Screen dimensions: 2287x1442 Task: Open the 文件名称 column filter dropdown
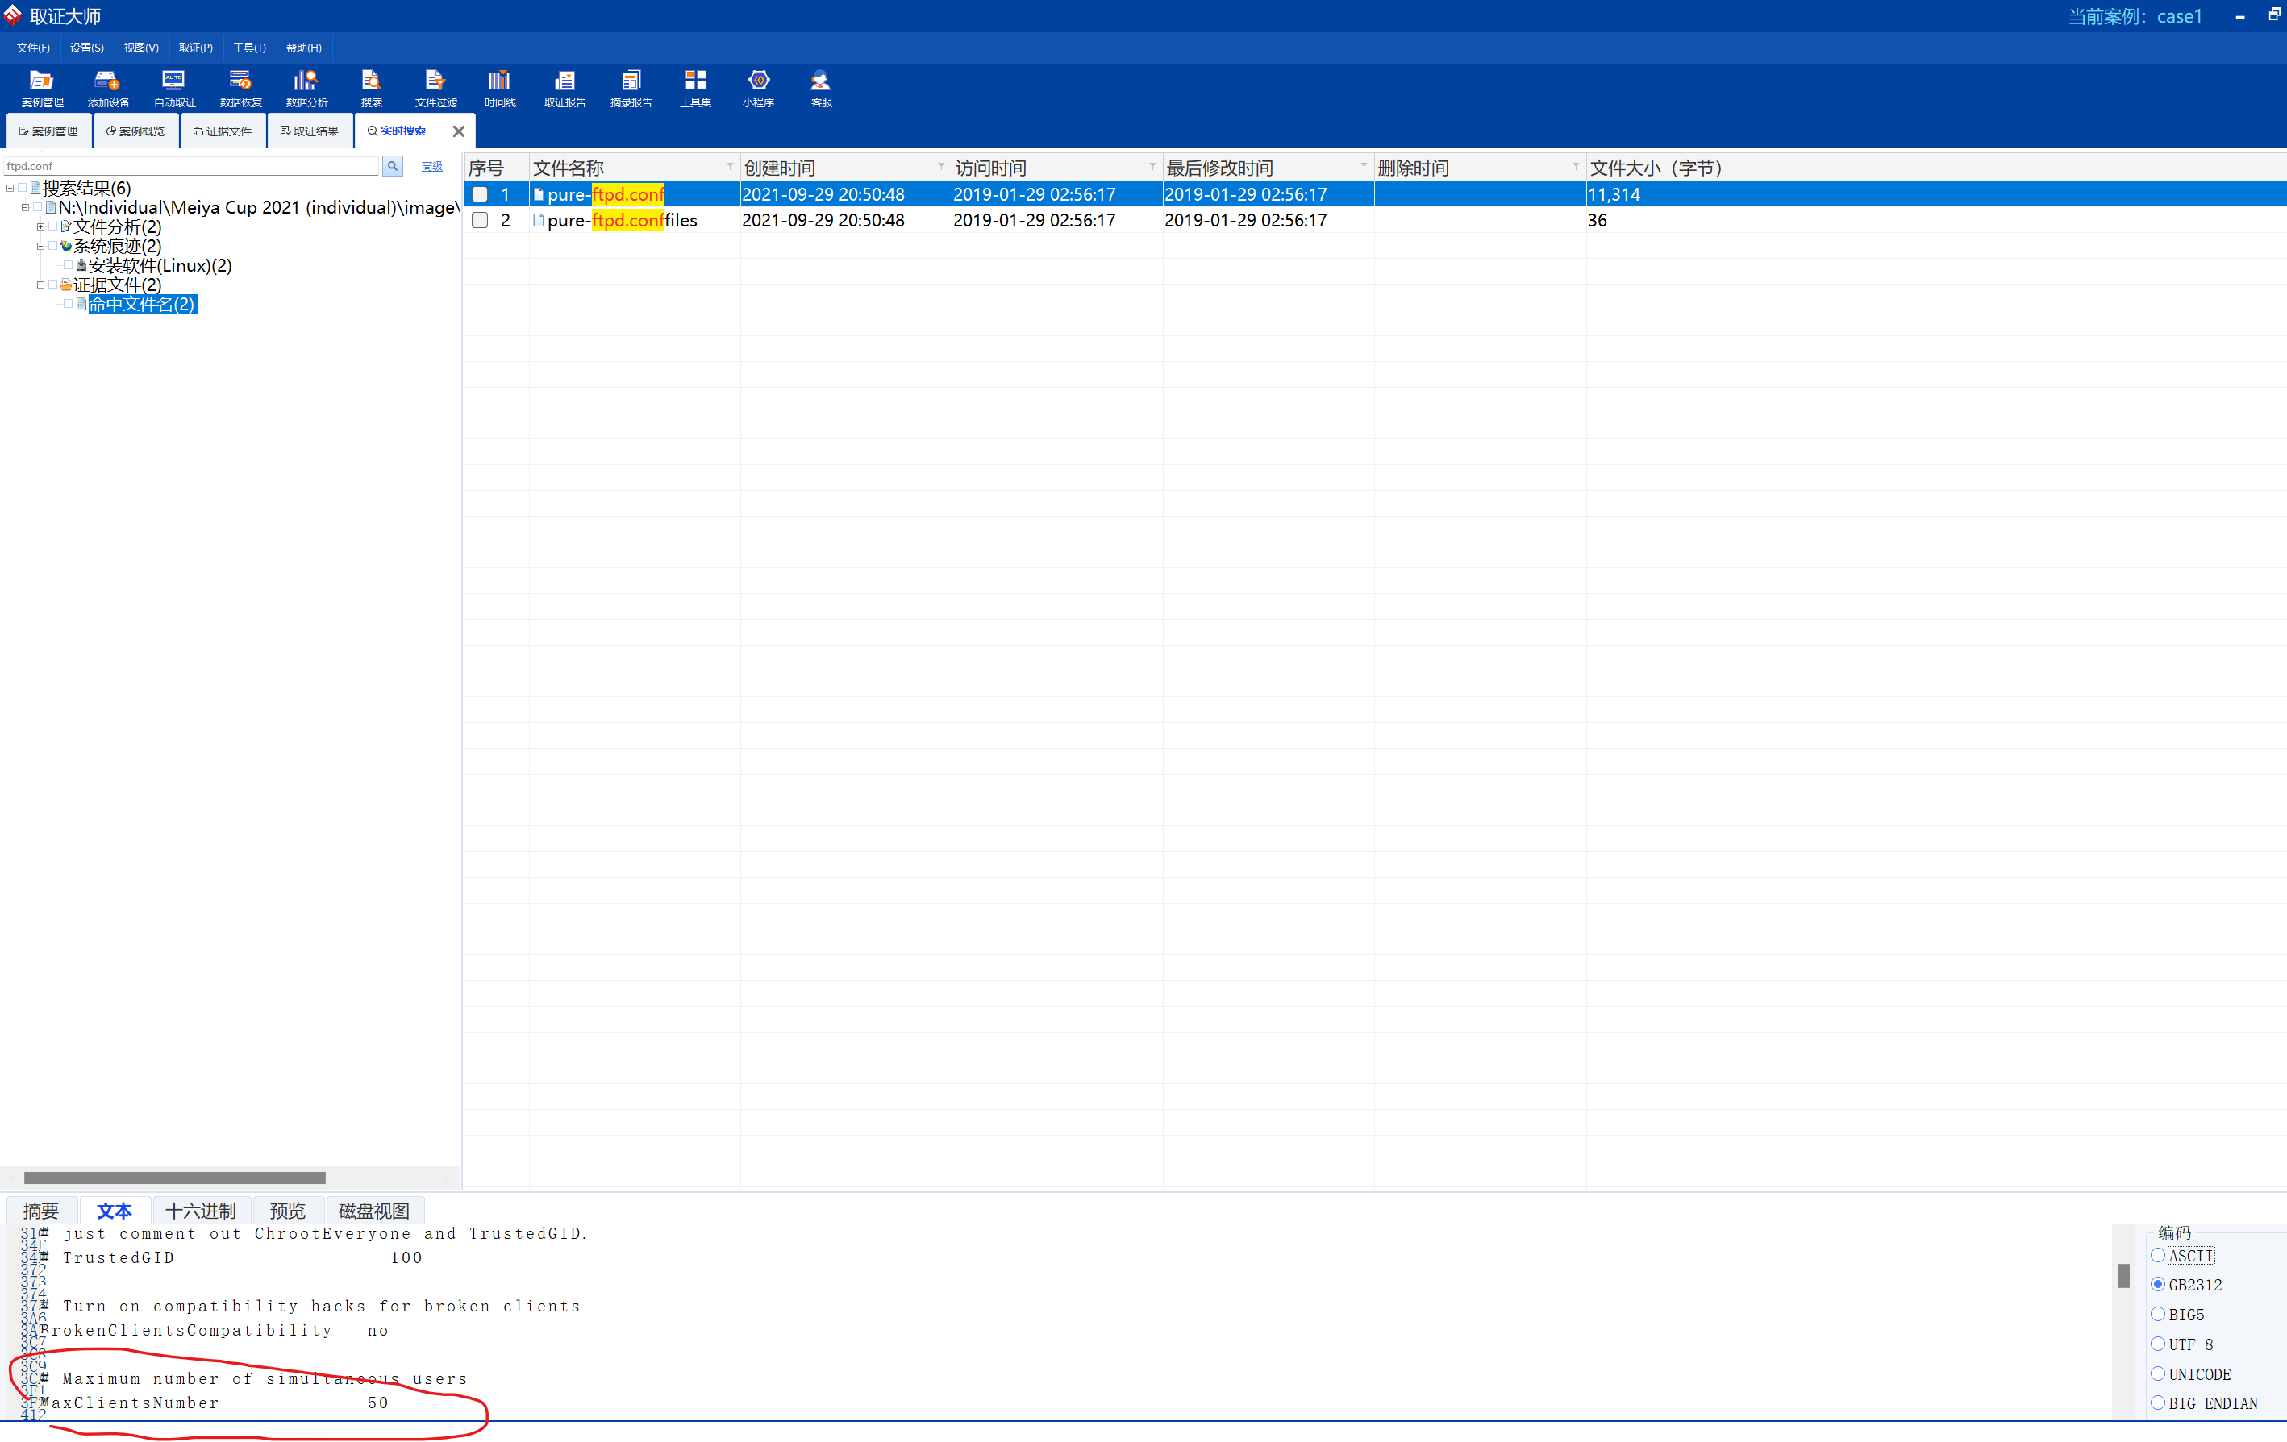tap(730, 167)
